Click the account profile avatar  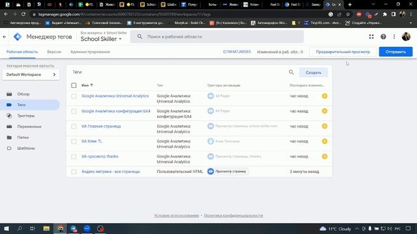406,36
